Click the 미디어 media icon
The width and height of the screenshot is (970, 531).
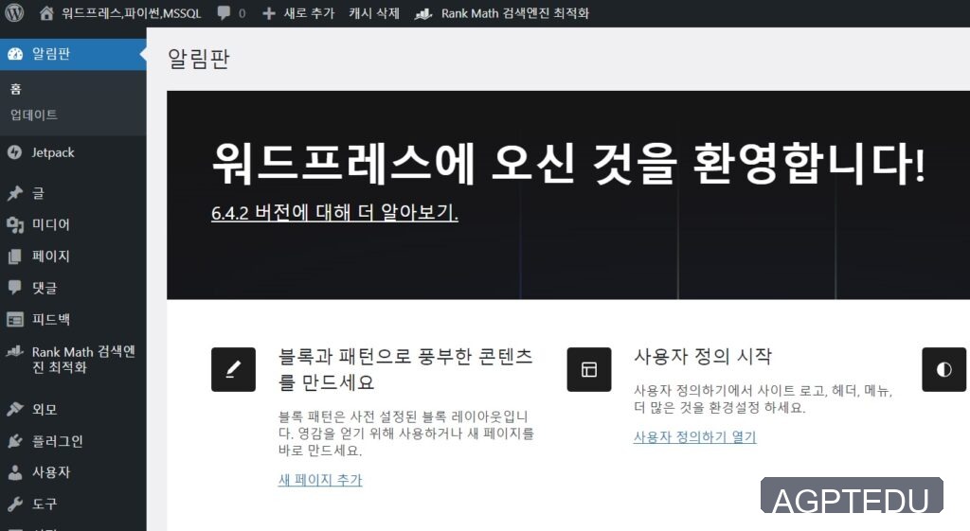click(15, 224)
